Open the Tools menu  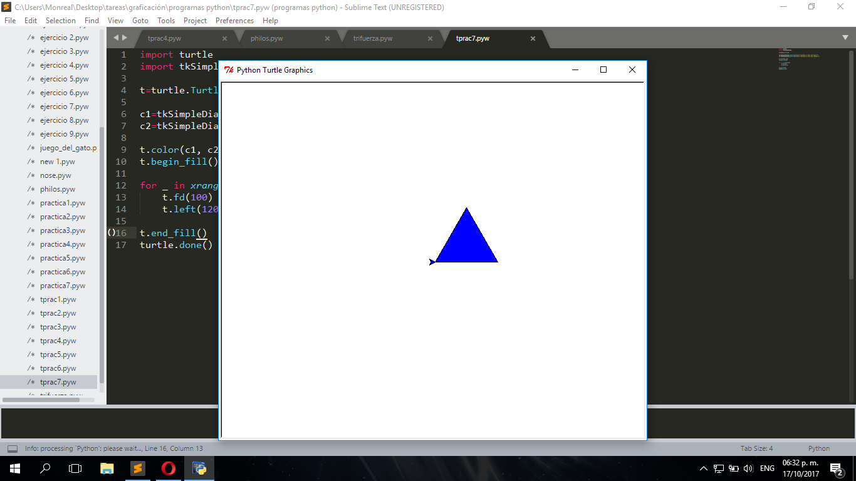(x=166, y=20)
